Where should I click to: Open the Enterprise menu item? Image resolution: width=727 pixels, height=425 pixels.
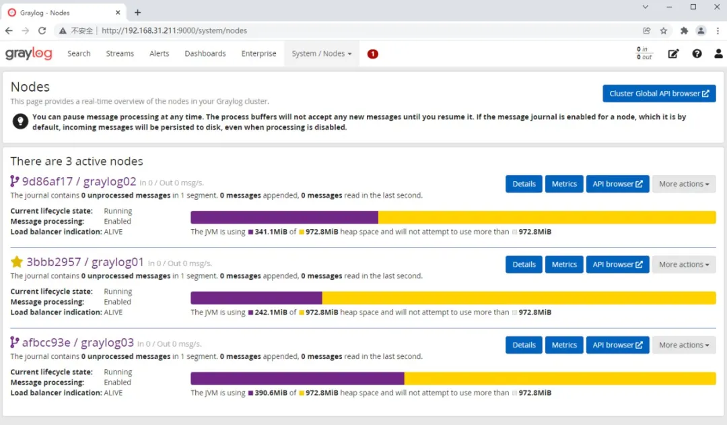tap(258, 54)
